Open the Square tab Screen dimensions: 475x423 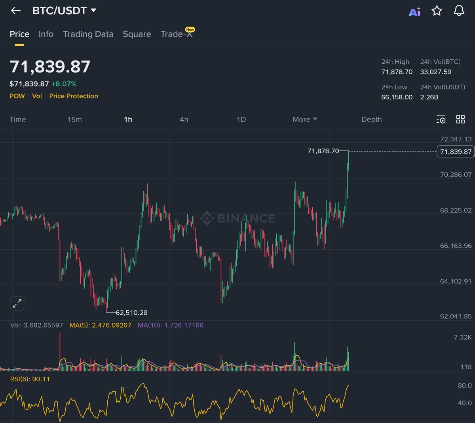137,34
